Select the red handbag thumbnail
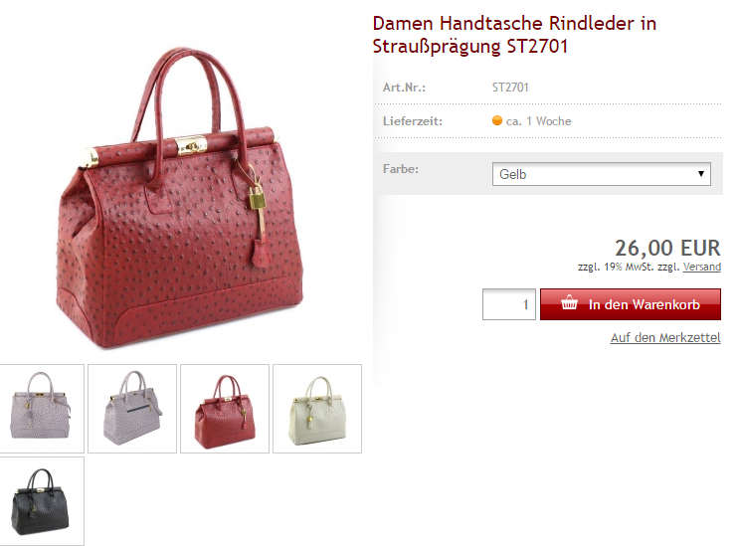Image resolution: width=740 pixels, height=546 pixels. tap(225, 408)
